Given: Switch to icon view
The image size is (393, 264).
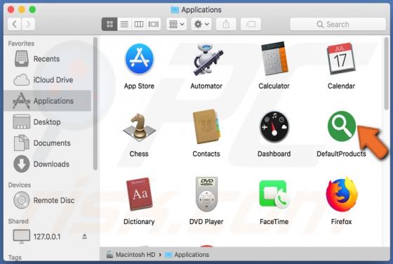Looking at the screenshot, I should tap(109, 24).
